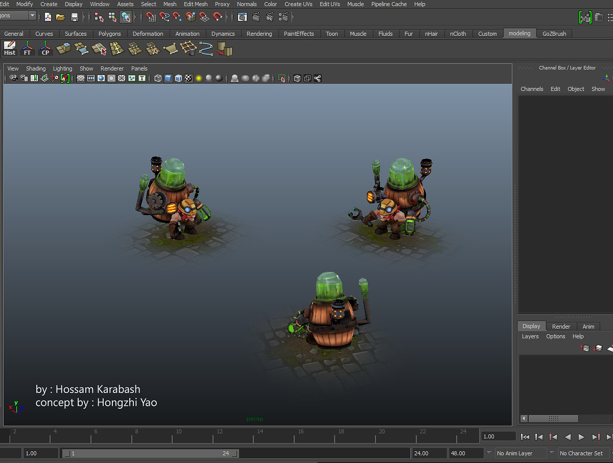This screenshot has height=463, width=613.
Task: Switch to the GoZBrush shelf tab
Action: pos(554,34)
